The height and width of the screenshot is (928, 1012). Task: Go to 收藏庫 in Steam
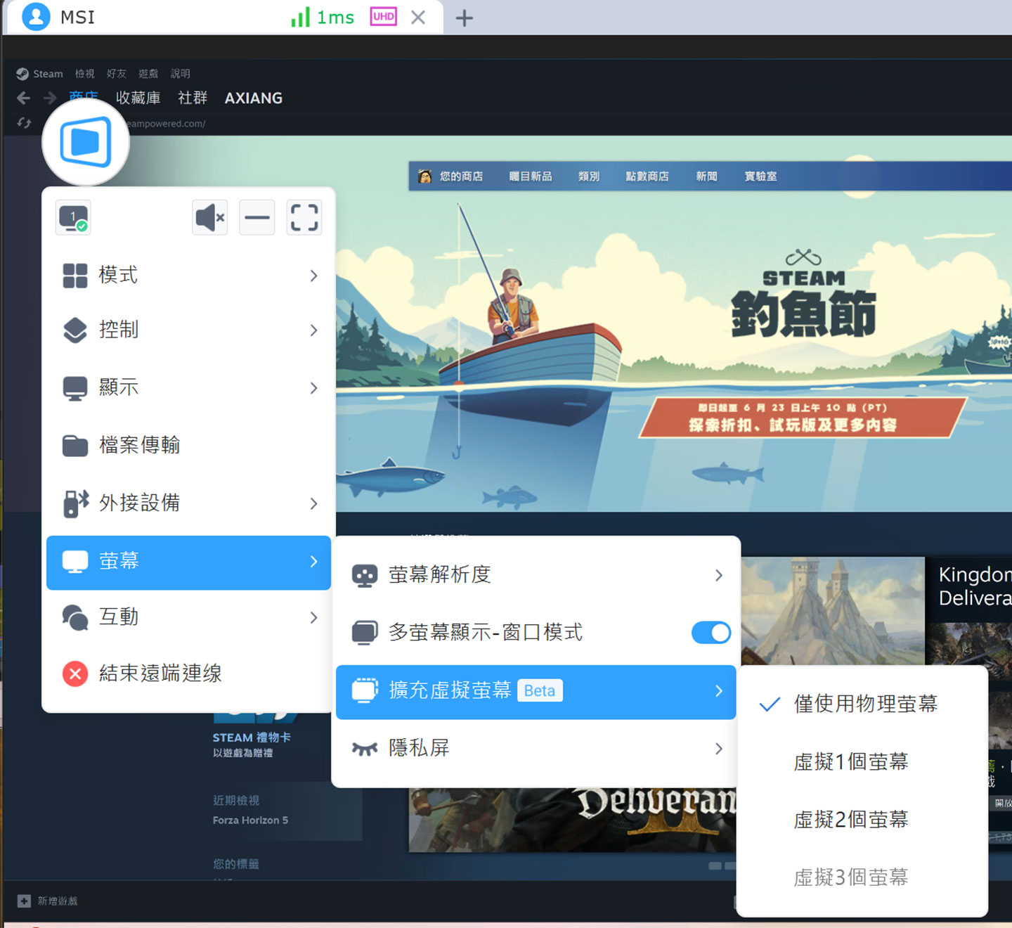point(138,98)
